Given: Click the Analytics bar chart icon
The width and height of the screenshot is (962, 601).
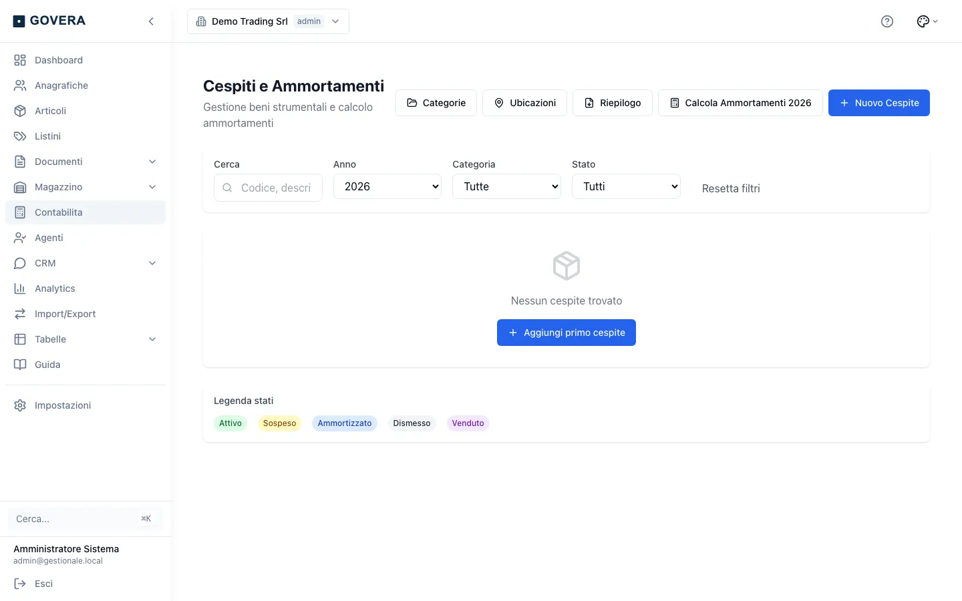Looking at the screenshot, I should pyautogui.click(x=20, y=288).
